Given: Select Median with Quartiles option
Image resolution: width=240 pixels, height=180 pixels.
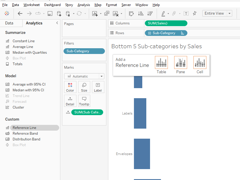Looking at the screenshot, I should click(x=30, y=53).
